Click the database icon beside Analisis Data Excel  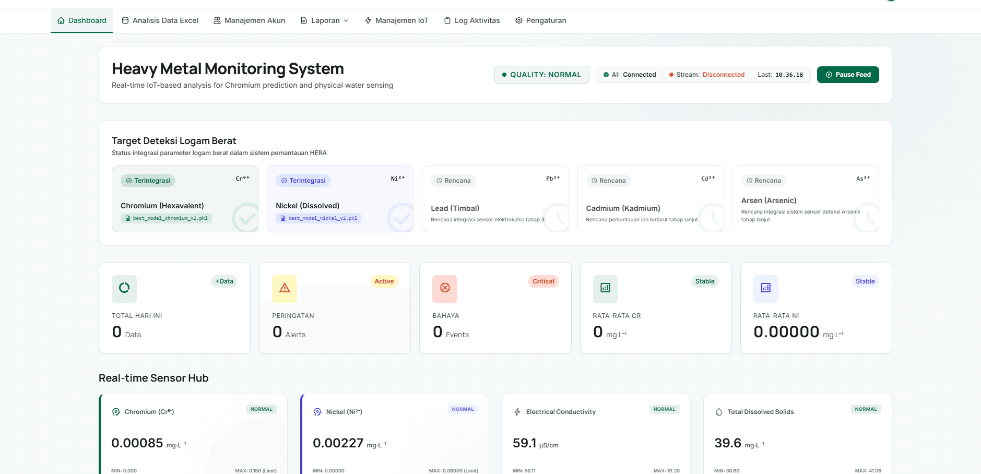(125, 20)
